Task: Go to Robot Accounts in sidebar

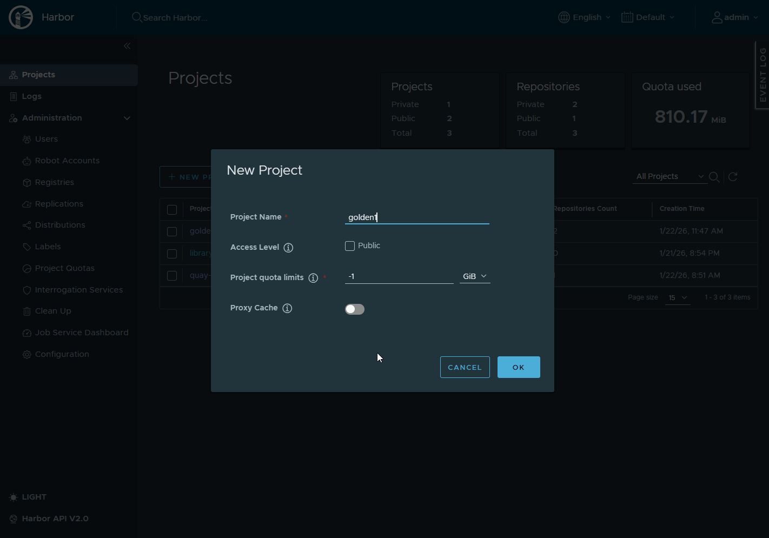Action: (x=67, y=161)
